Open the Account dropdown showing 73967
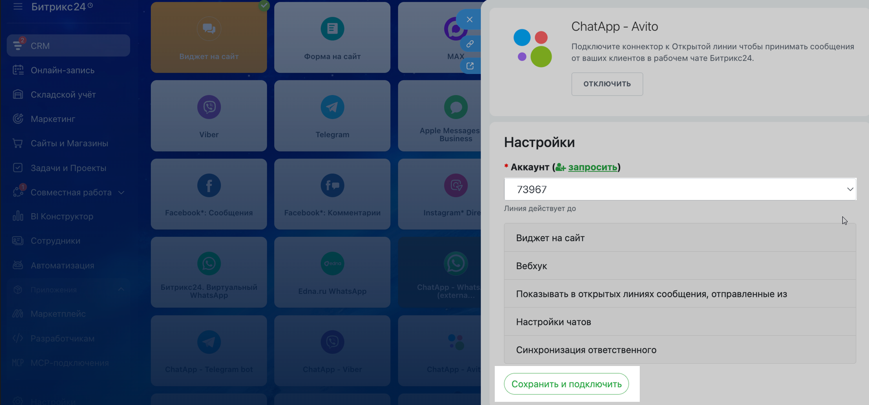Viewport: 869px width, 405px height. (680, 189)
